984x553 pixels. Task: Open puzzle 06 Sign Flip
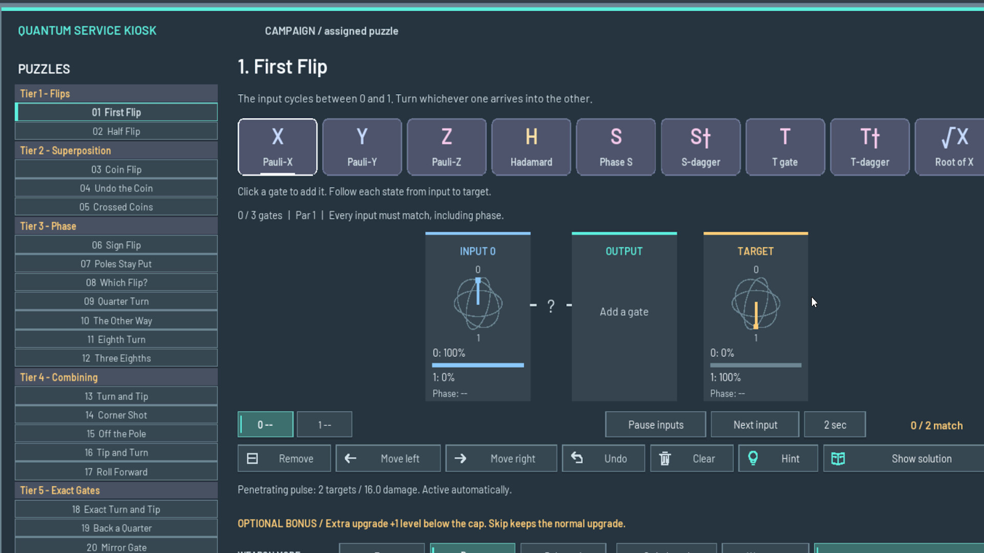click(116, 245)
